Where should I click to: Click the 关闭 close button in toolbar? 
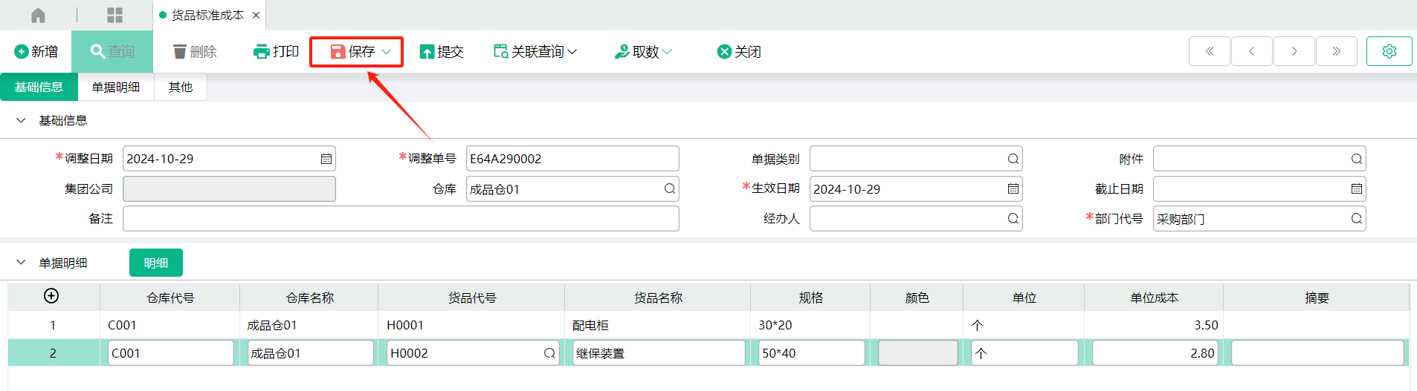point(739,51)
